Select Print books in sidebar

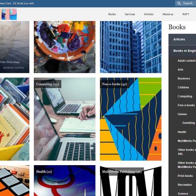tap(185, 176)
